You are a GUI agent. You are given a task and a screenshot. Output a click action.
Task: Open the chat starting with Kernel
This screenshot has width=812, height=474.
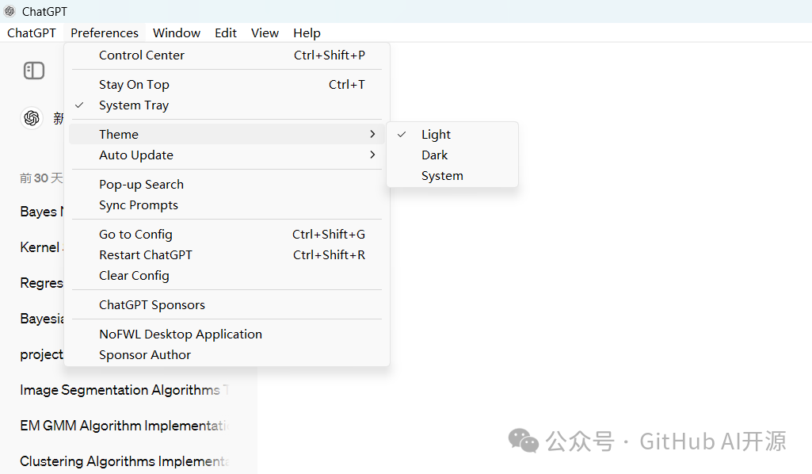[41, 247]
